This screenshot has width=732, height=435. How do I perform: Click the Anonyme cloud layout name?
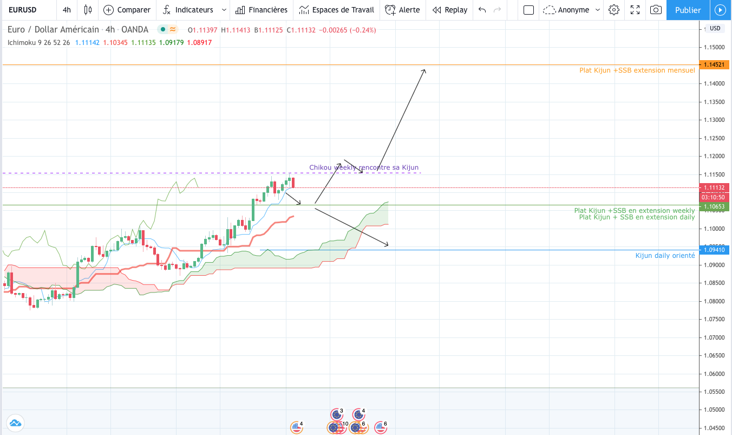(x=566, y=10)
